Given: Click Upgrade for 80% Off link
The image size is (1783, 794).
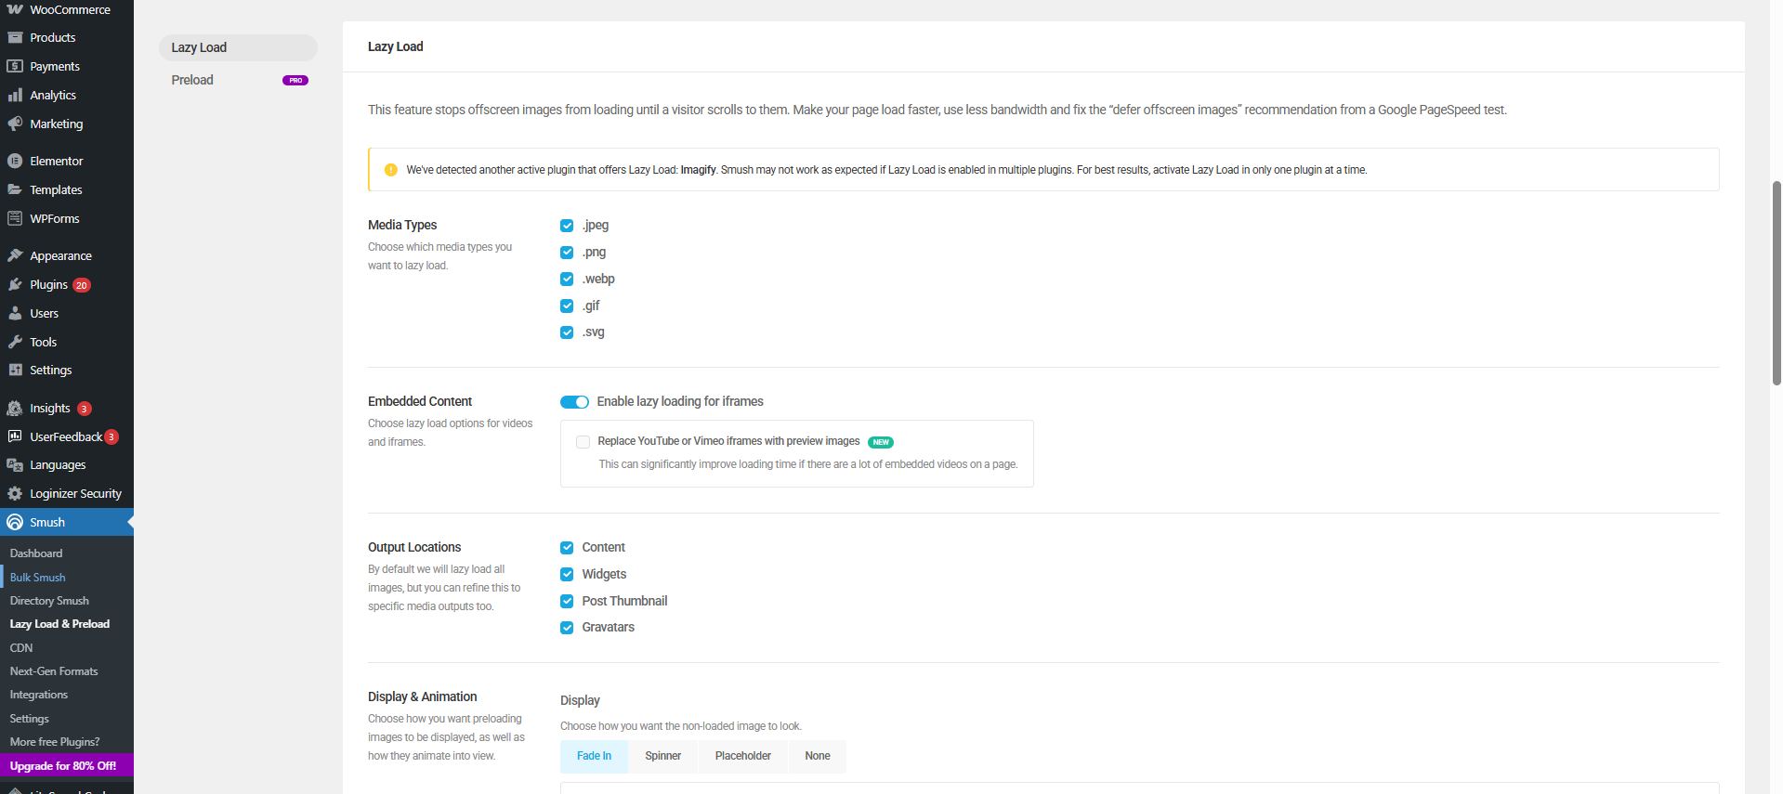Looking at the screenshot, I should tap(63, 766).
